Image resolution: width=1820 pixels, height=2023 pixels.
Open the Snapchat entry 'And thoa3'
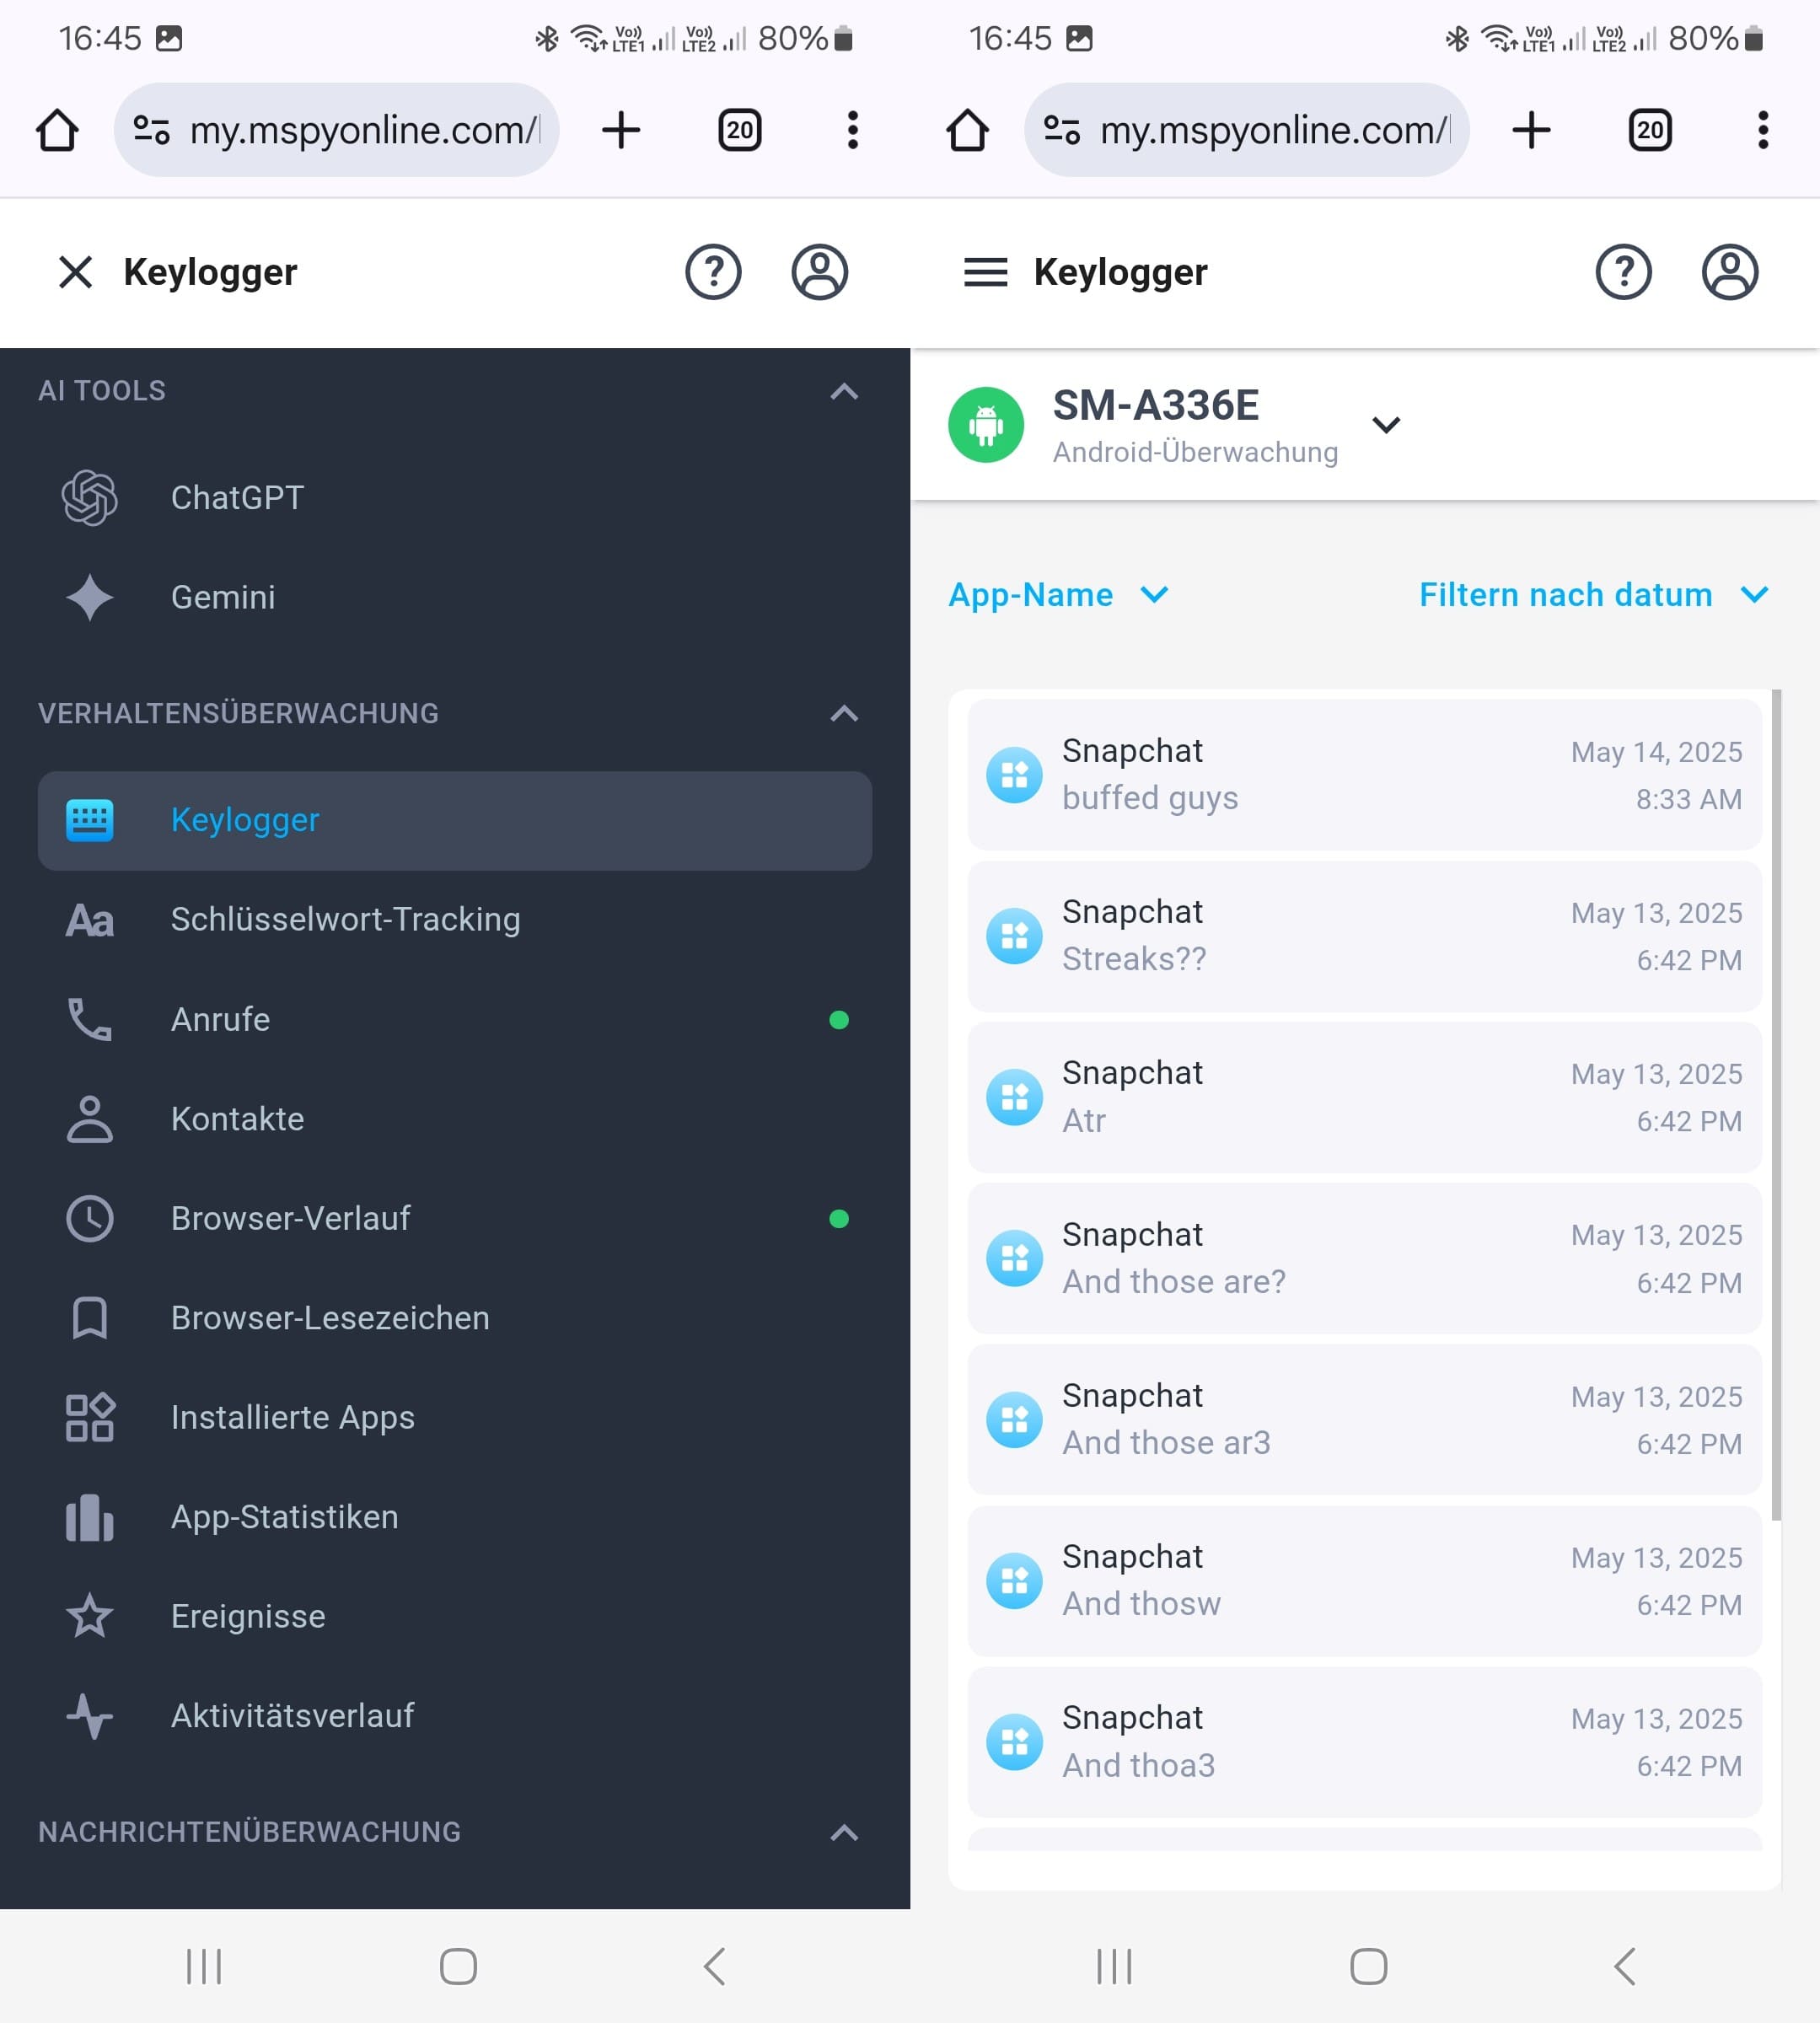tap(1364, 1742)
